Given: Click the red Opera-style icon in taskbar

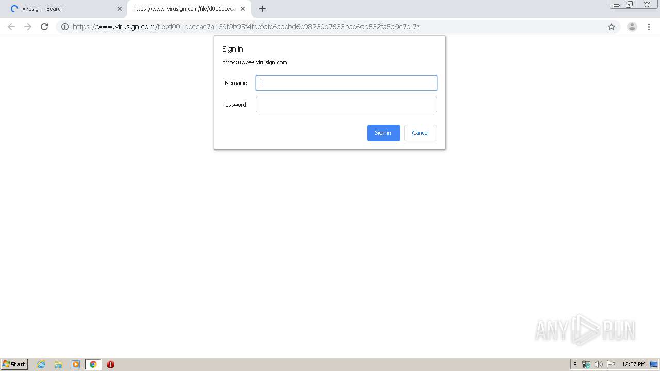Looking at the screenshot, I should click(110, 364).
